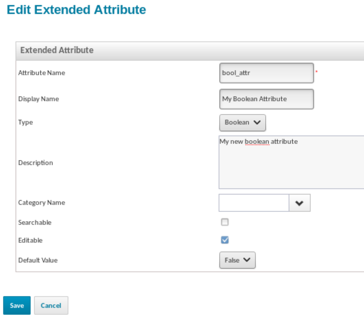Click the dropdown arrow on the Type selector

[x=257, y=122]
